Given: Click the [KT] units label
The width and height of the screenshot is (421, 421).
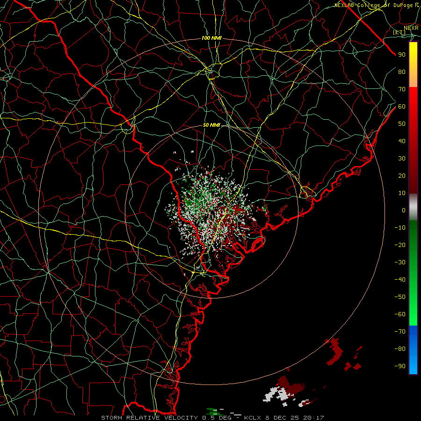Looking at the screenshot, I should pyautogui.click(x=399, y=32).
